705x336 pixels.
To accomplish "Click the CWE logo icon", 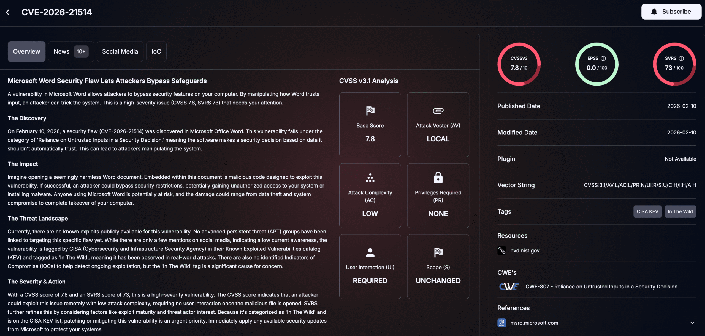I will pos(509,287).
